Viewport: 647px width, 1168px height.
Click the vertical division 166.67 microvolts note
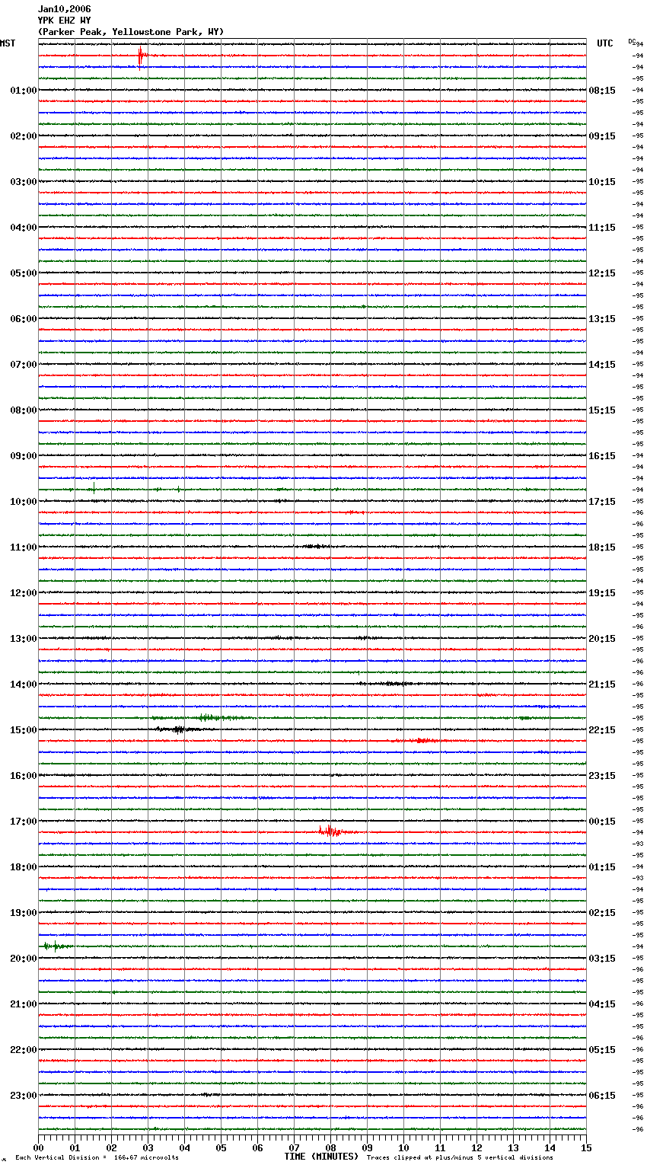point(97,1158)
